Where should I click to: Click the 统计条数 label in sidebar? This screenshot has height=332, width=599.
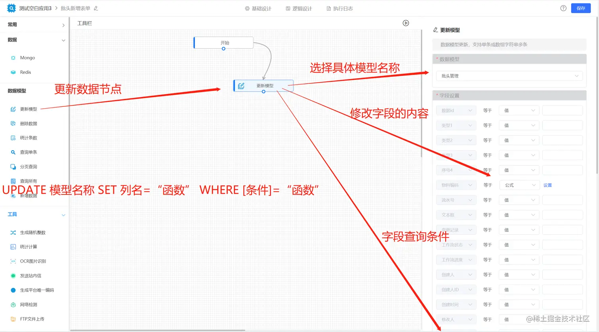[x=29, y=138]
